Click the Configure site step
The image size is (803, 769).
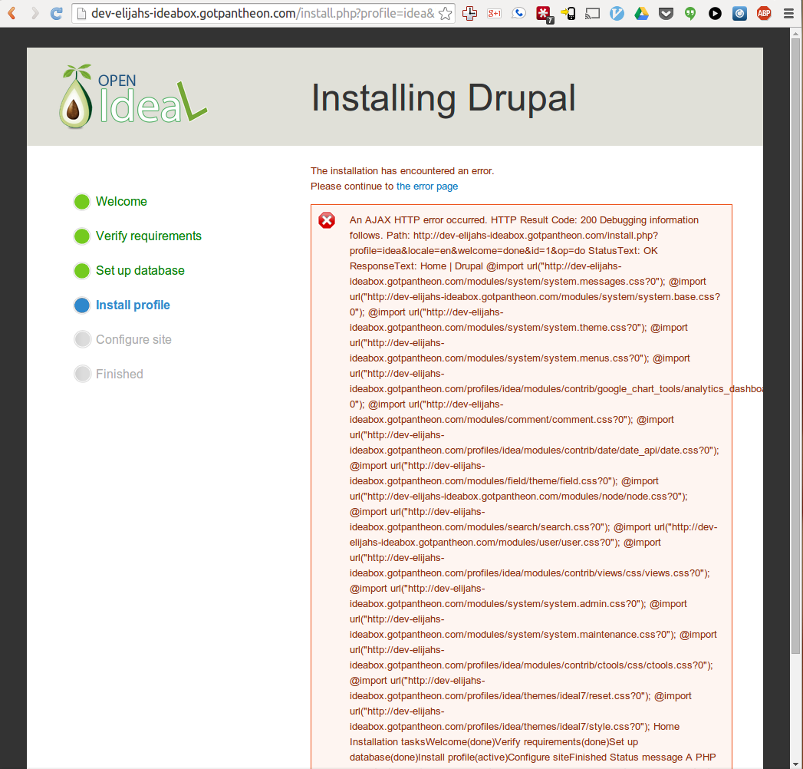[x=133, y=339]
